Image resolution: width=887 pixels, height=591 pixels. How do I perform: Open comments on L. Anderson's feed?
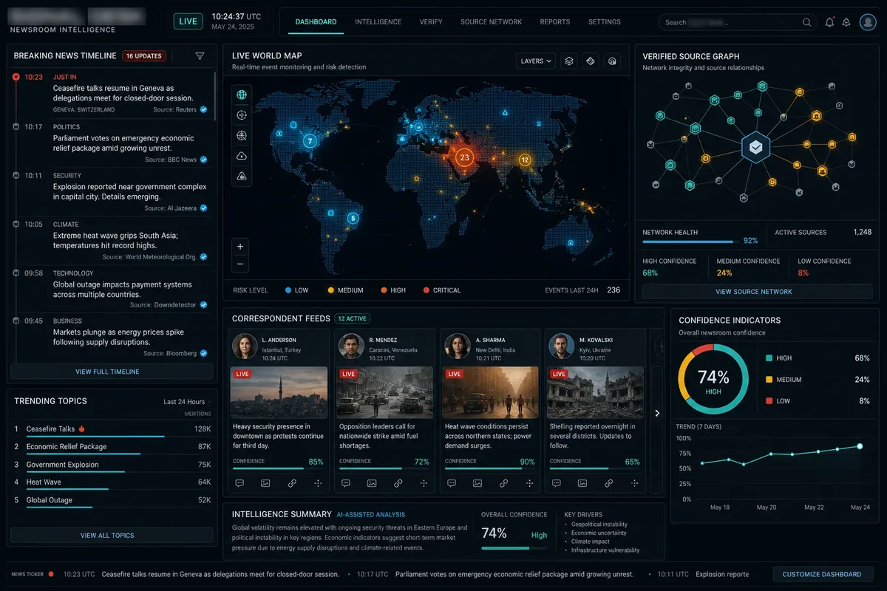coord(240,483)
